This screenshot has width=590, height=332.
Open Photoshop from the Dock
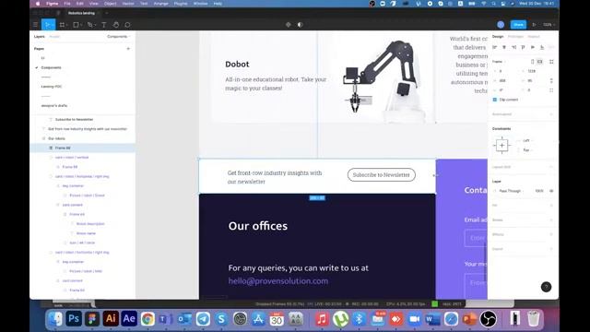point(74,319)
